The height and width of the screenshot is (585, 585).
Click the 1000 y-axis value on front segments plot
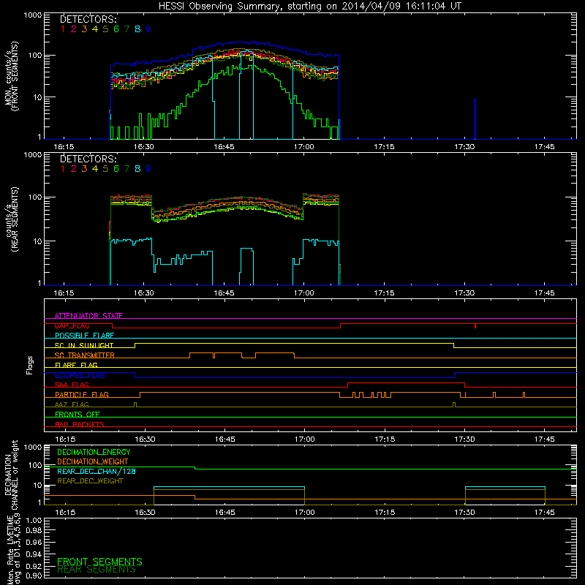tap(33, 15)
